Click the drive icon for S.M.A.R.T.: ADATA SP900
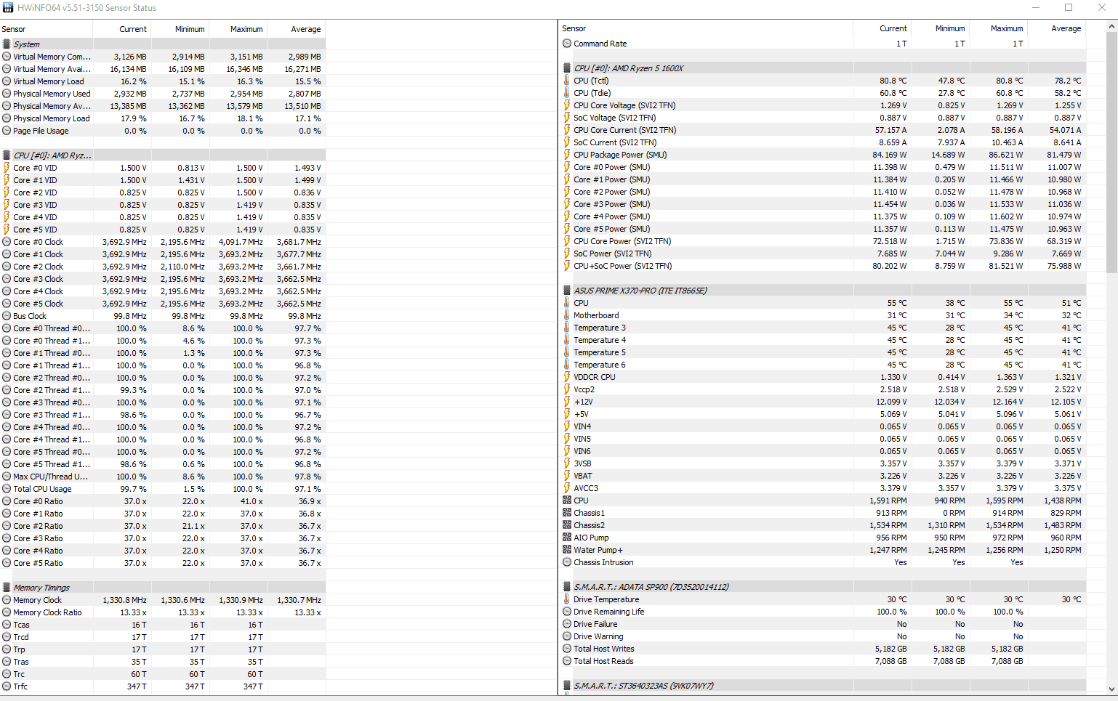1118x701 pixels. tap(567, 587)
